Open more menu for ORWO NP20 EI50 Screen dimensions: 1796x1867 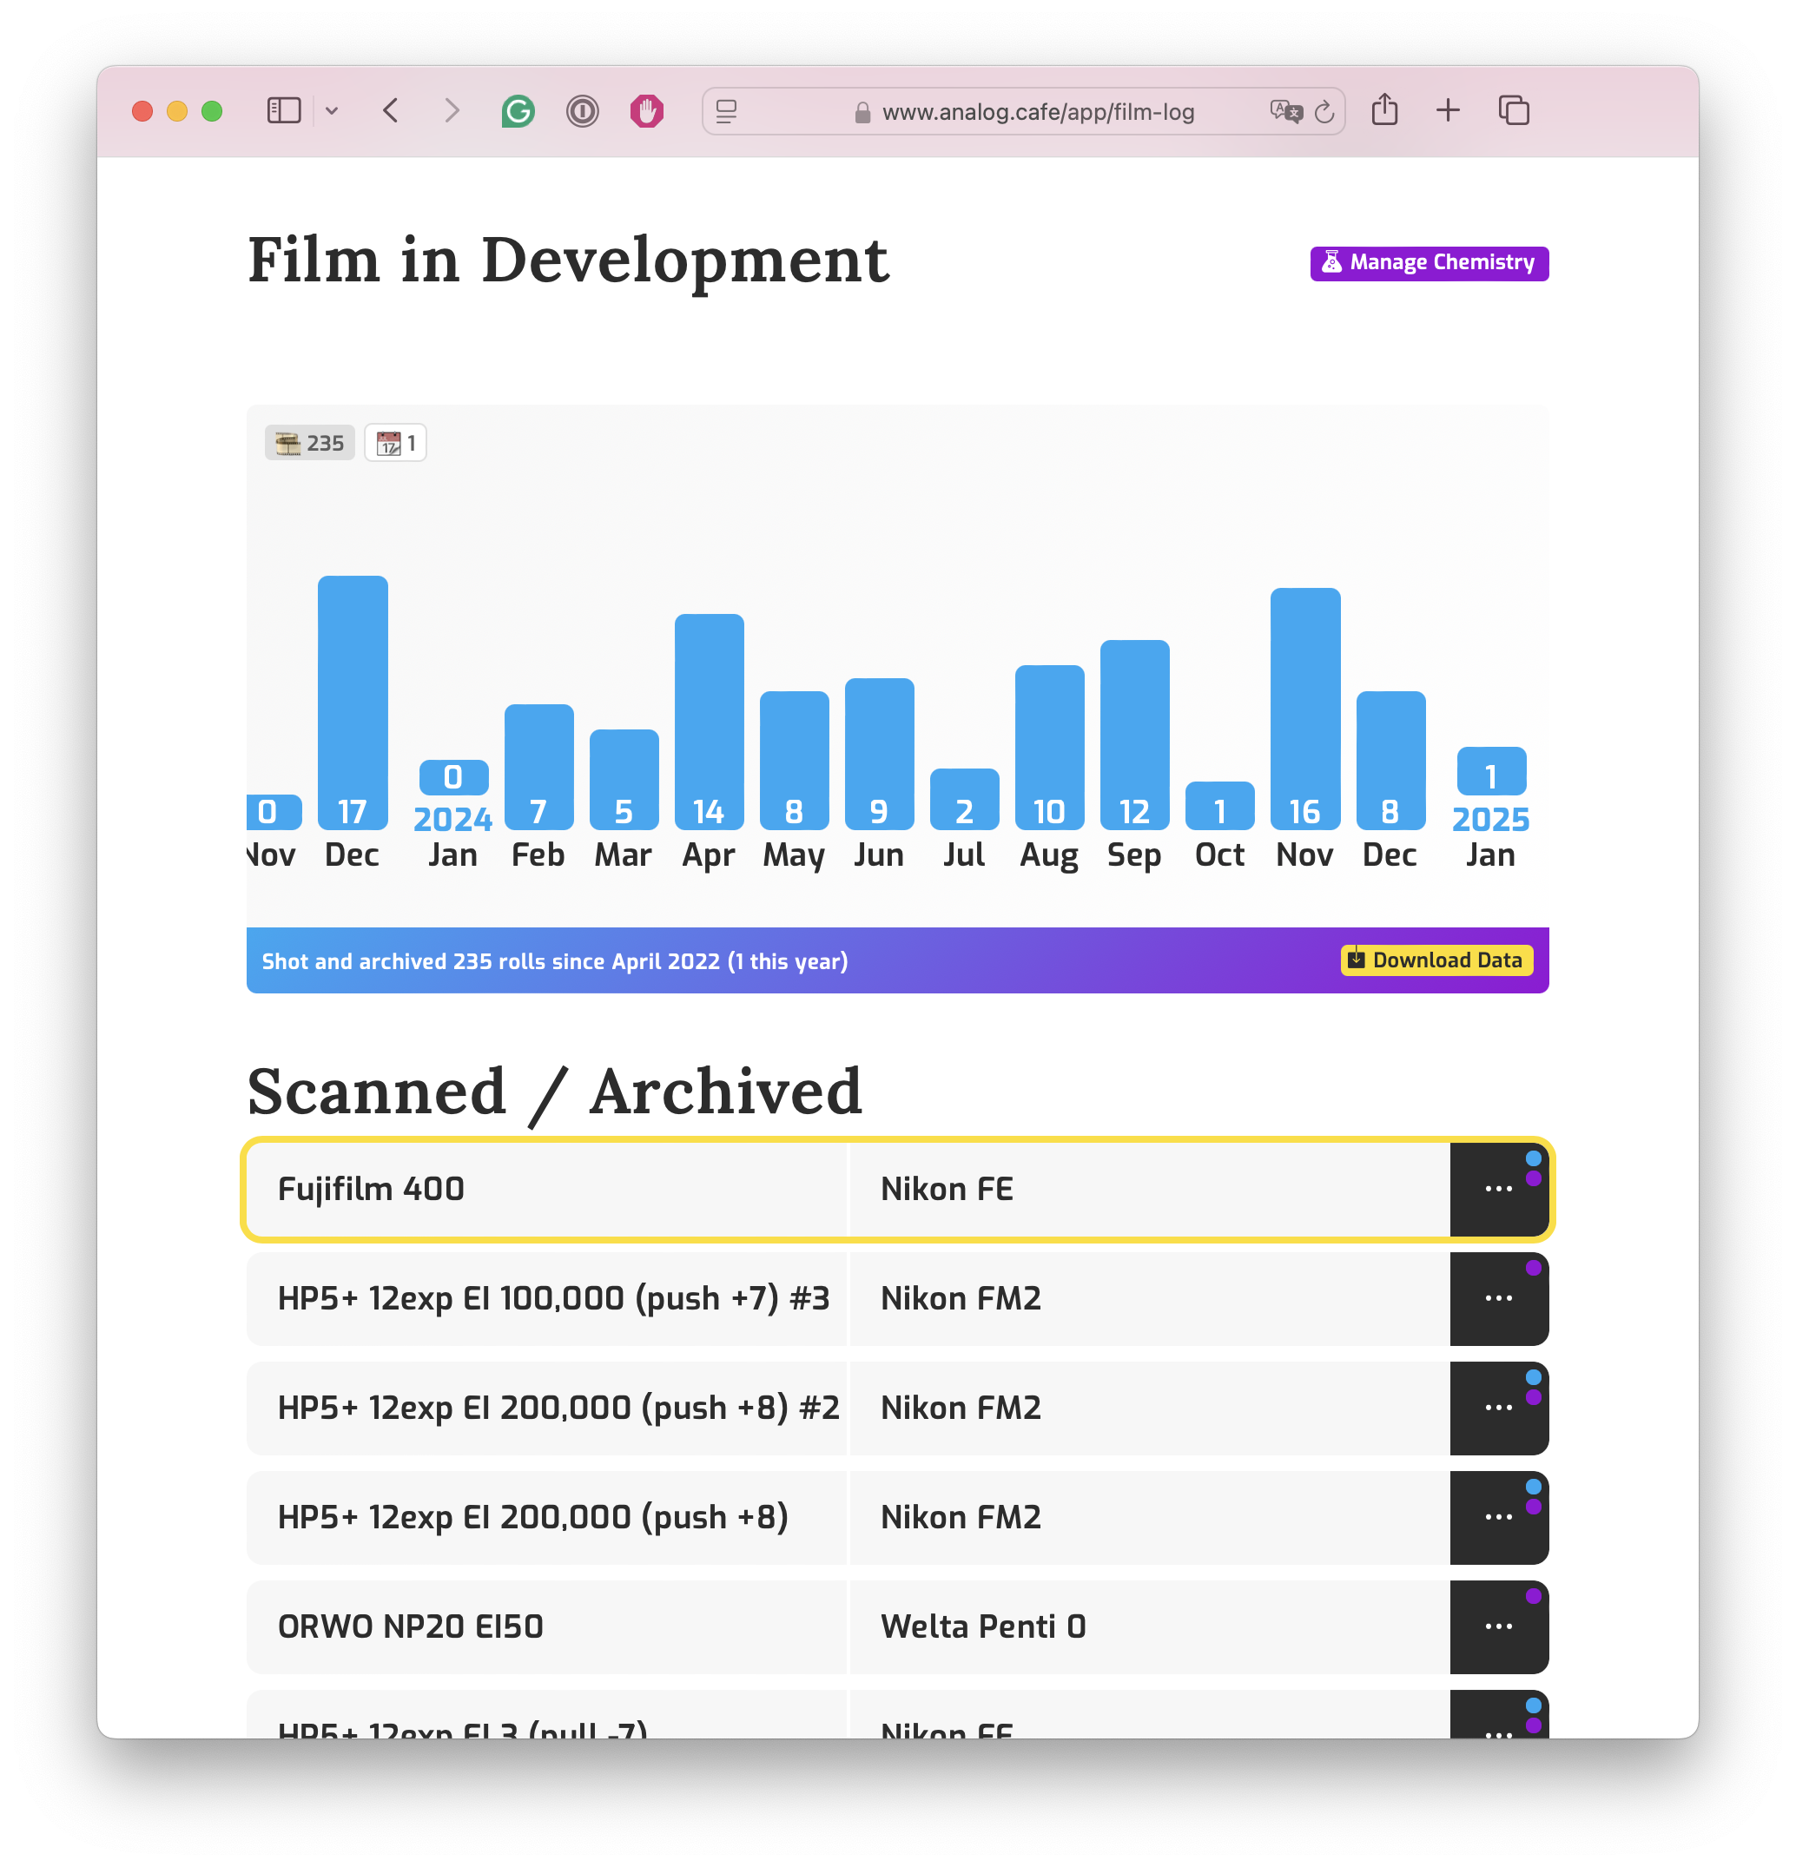click(1499, 1628)
